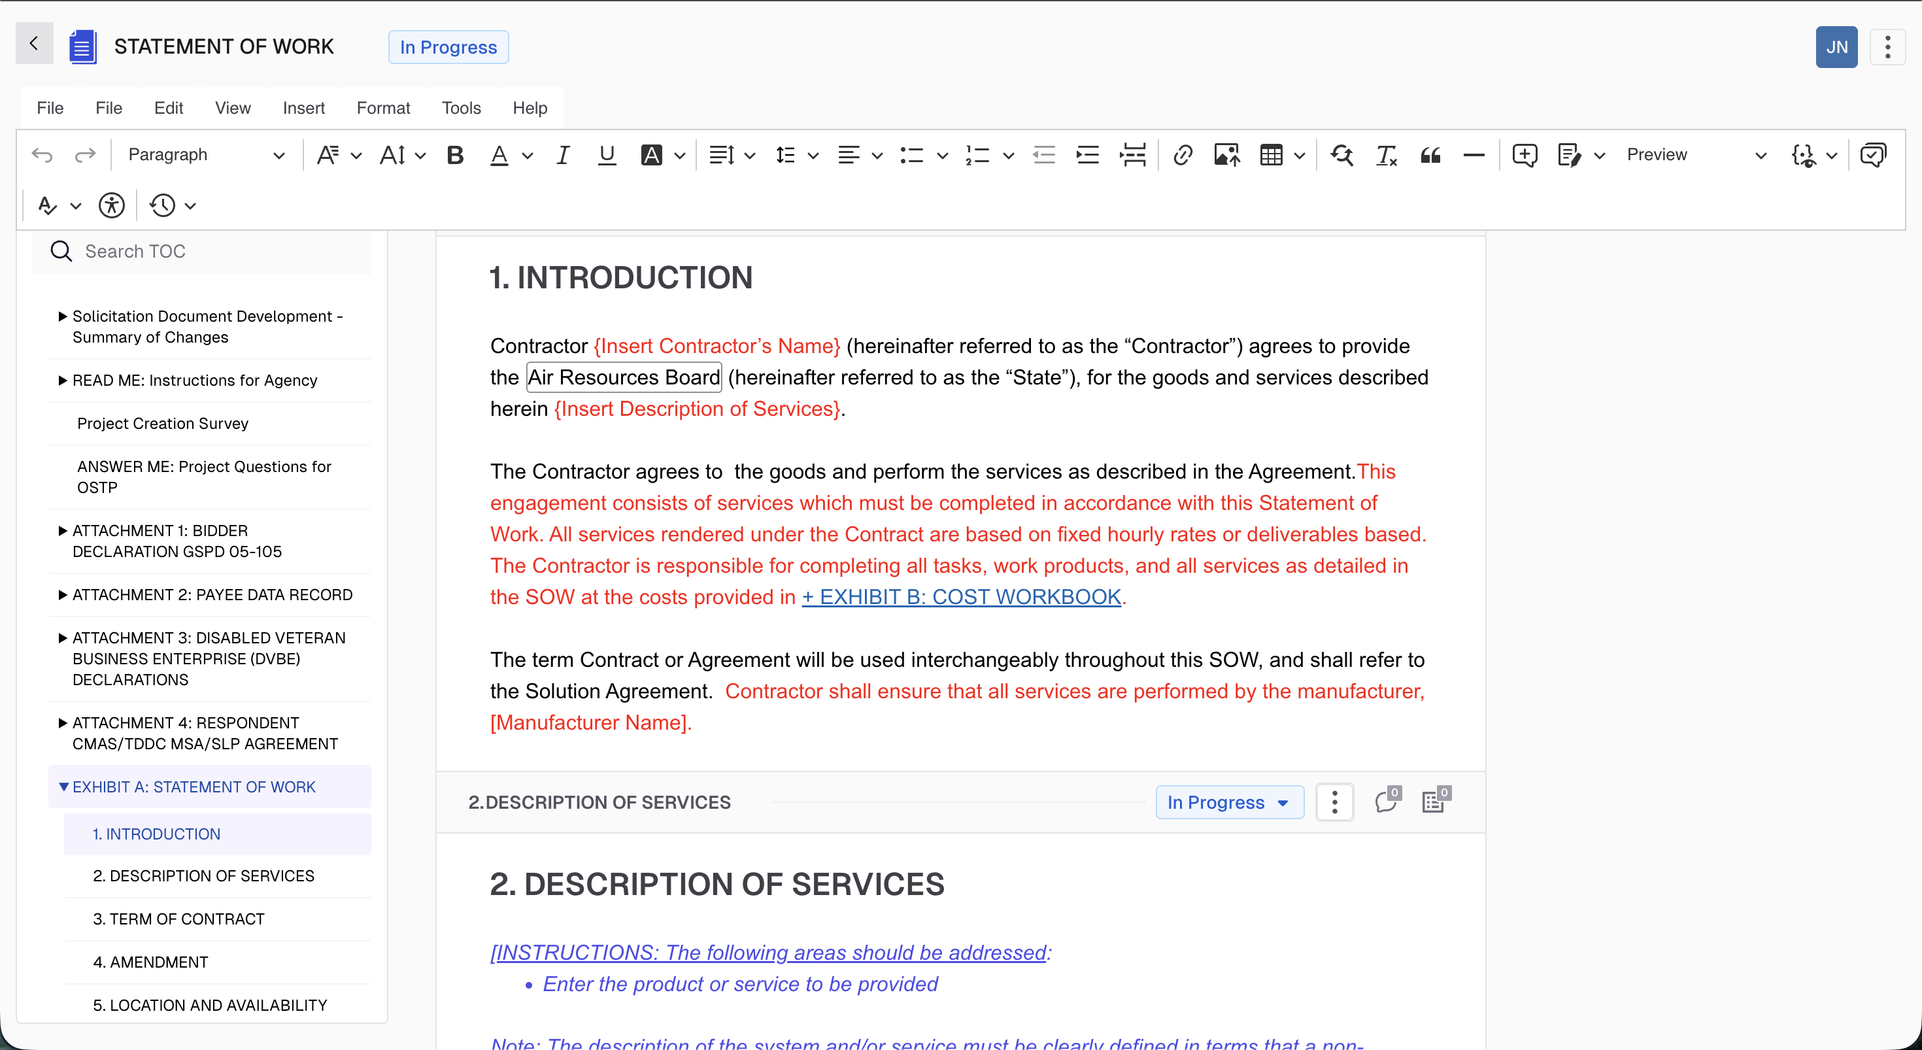Click the Bold formatting icon
1922x1050 pixels.
click(454, 154)
